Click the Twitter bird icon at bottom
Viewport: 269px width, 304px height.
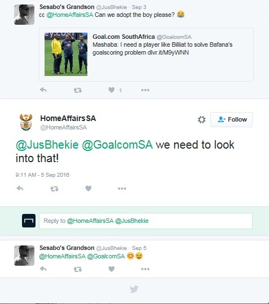pyautogui.click(x=134, y=289)
